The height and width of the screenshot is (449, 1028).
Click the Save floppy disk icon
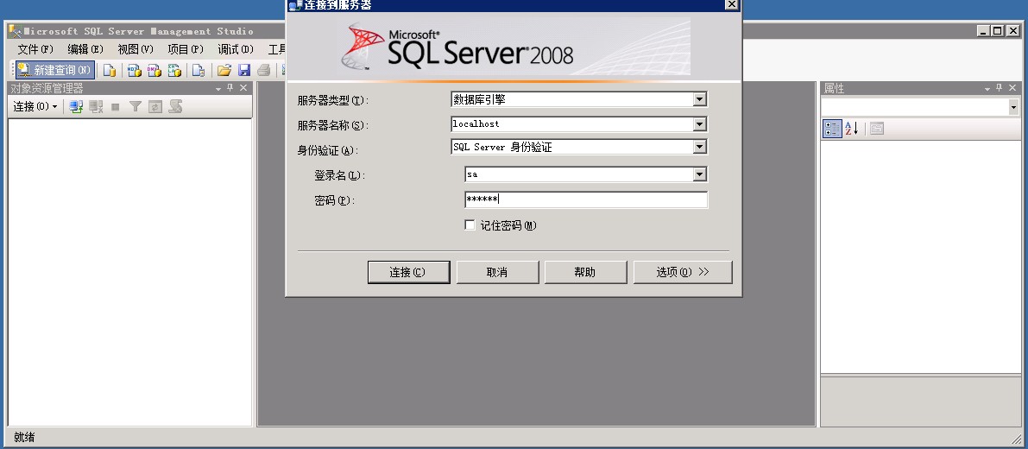tap(244, 71)
